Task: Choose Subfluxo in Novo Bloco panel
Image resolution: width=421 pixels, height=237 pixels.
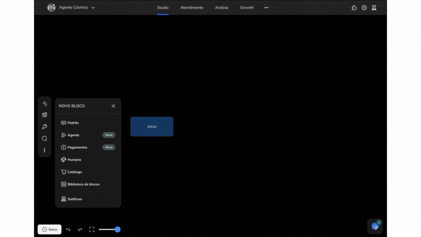Action: 74,199
